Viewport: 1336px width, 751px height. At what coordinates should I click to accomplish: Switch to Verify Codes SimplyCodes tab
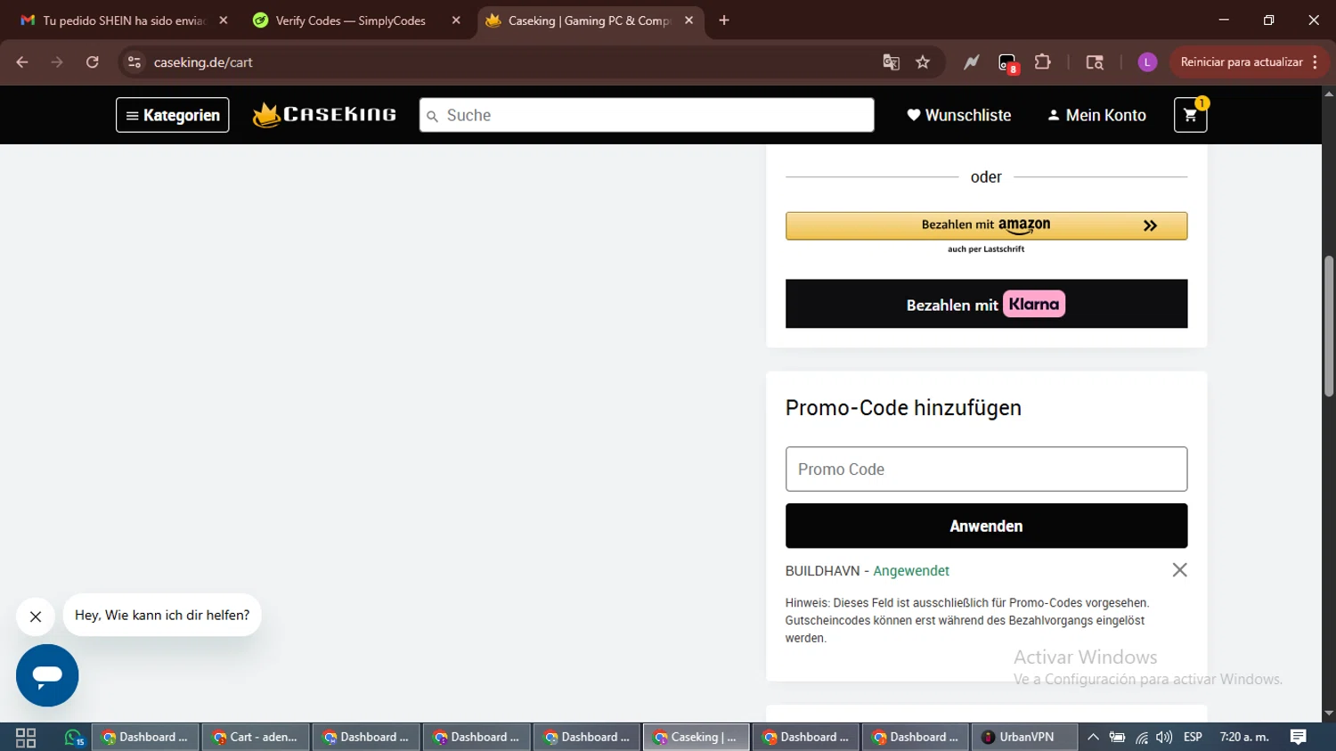[351, 20]
